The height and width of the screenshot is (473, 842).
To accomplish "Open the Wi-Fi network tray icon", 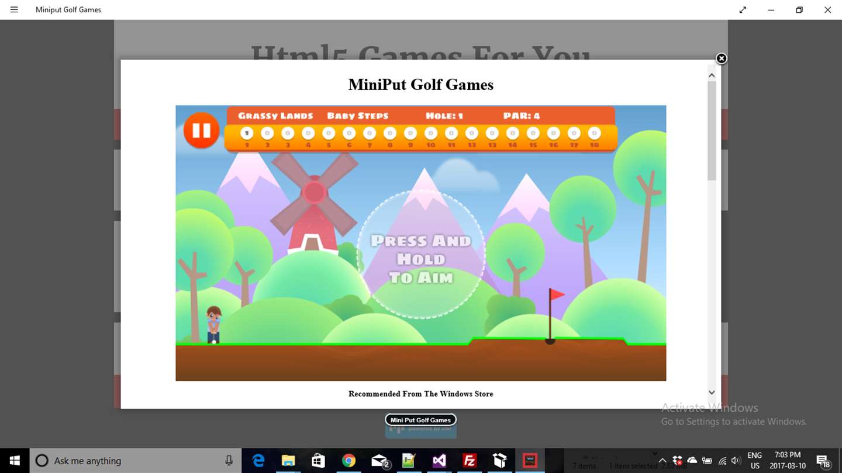I will [x=722, y=461].
